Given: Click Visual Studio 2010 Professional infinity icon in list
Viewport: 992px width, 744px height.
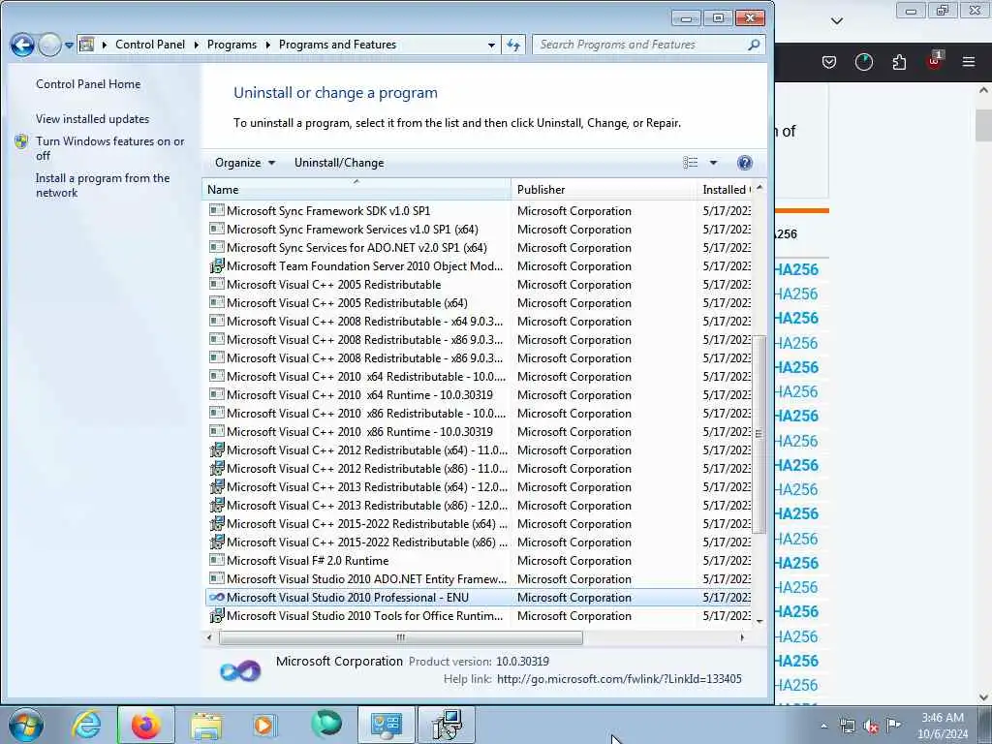Looking at the screenshot, I should (x=216, y=597).
